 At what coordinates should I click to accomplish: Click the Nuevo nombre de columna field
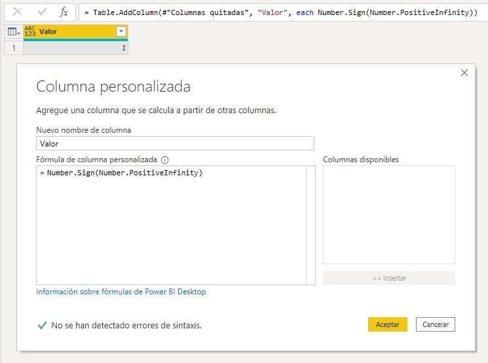click(x=175, y=143)
